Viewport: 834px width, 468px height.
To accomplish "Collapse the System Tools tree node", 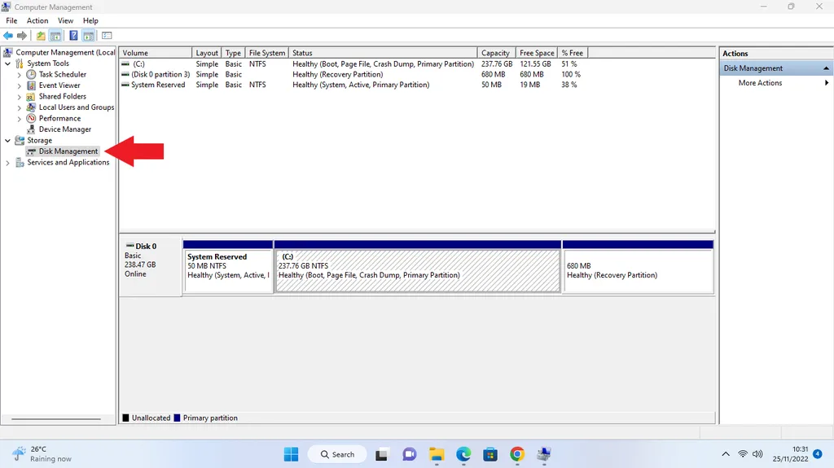I will click(8, 63).
